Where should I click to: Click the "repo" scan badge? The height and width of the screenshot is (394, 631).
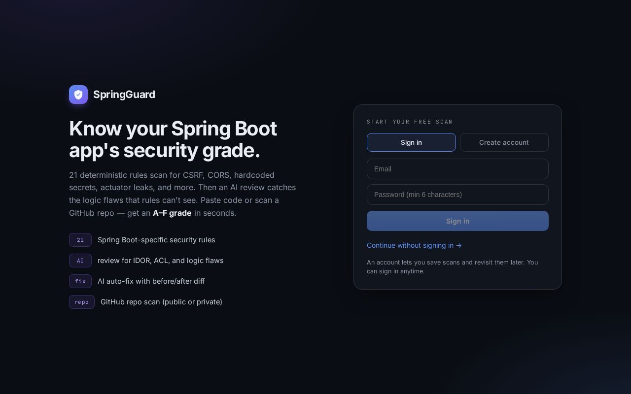coord(82,302)
